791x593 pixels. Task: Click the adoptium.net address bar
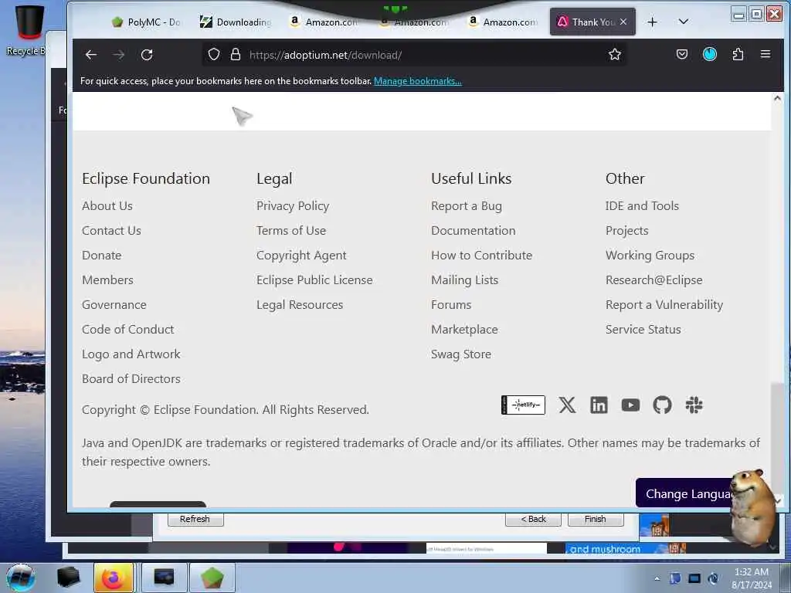tap(414, 55)
